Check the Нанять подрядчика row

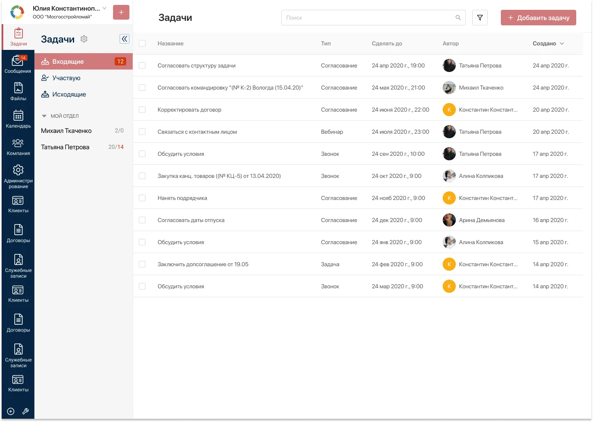142,198
